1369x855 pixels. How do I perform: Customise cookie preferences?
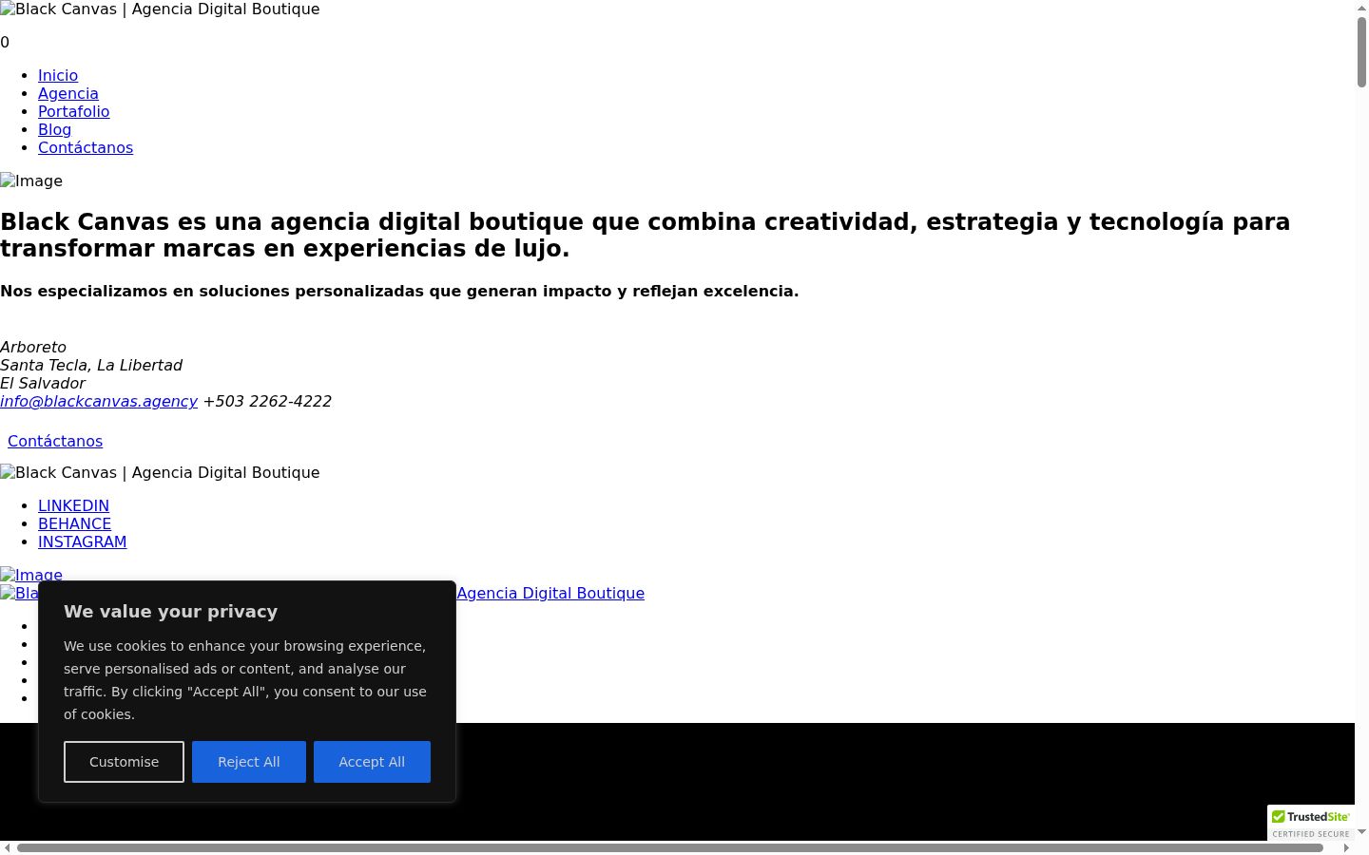tap(124, 762)
